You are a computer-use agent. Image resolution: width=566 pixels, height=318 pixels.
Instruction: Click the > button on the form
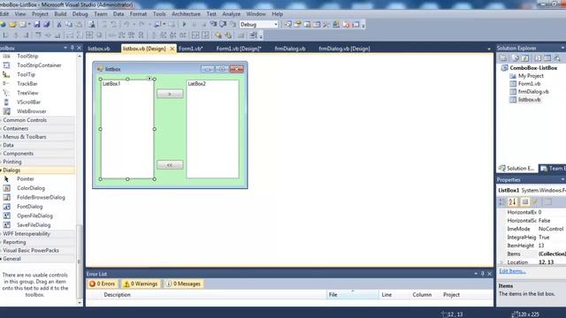tap(170, 95)
